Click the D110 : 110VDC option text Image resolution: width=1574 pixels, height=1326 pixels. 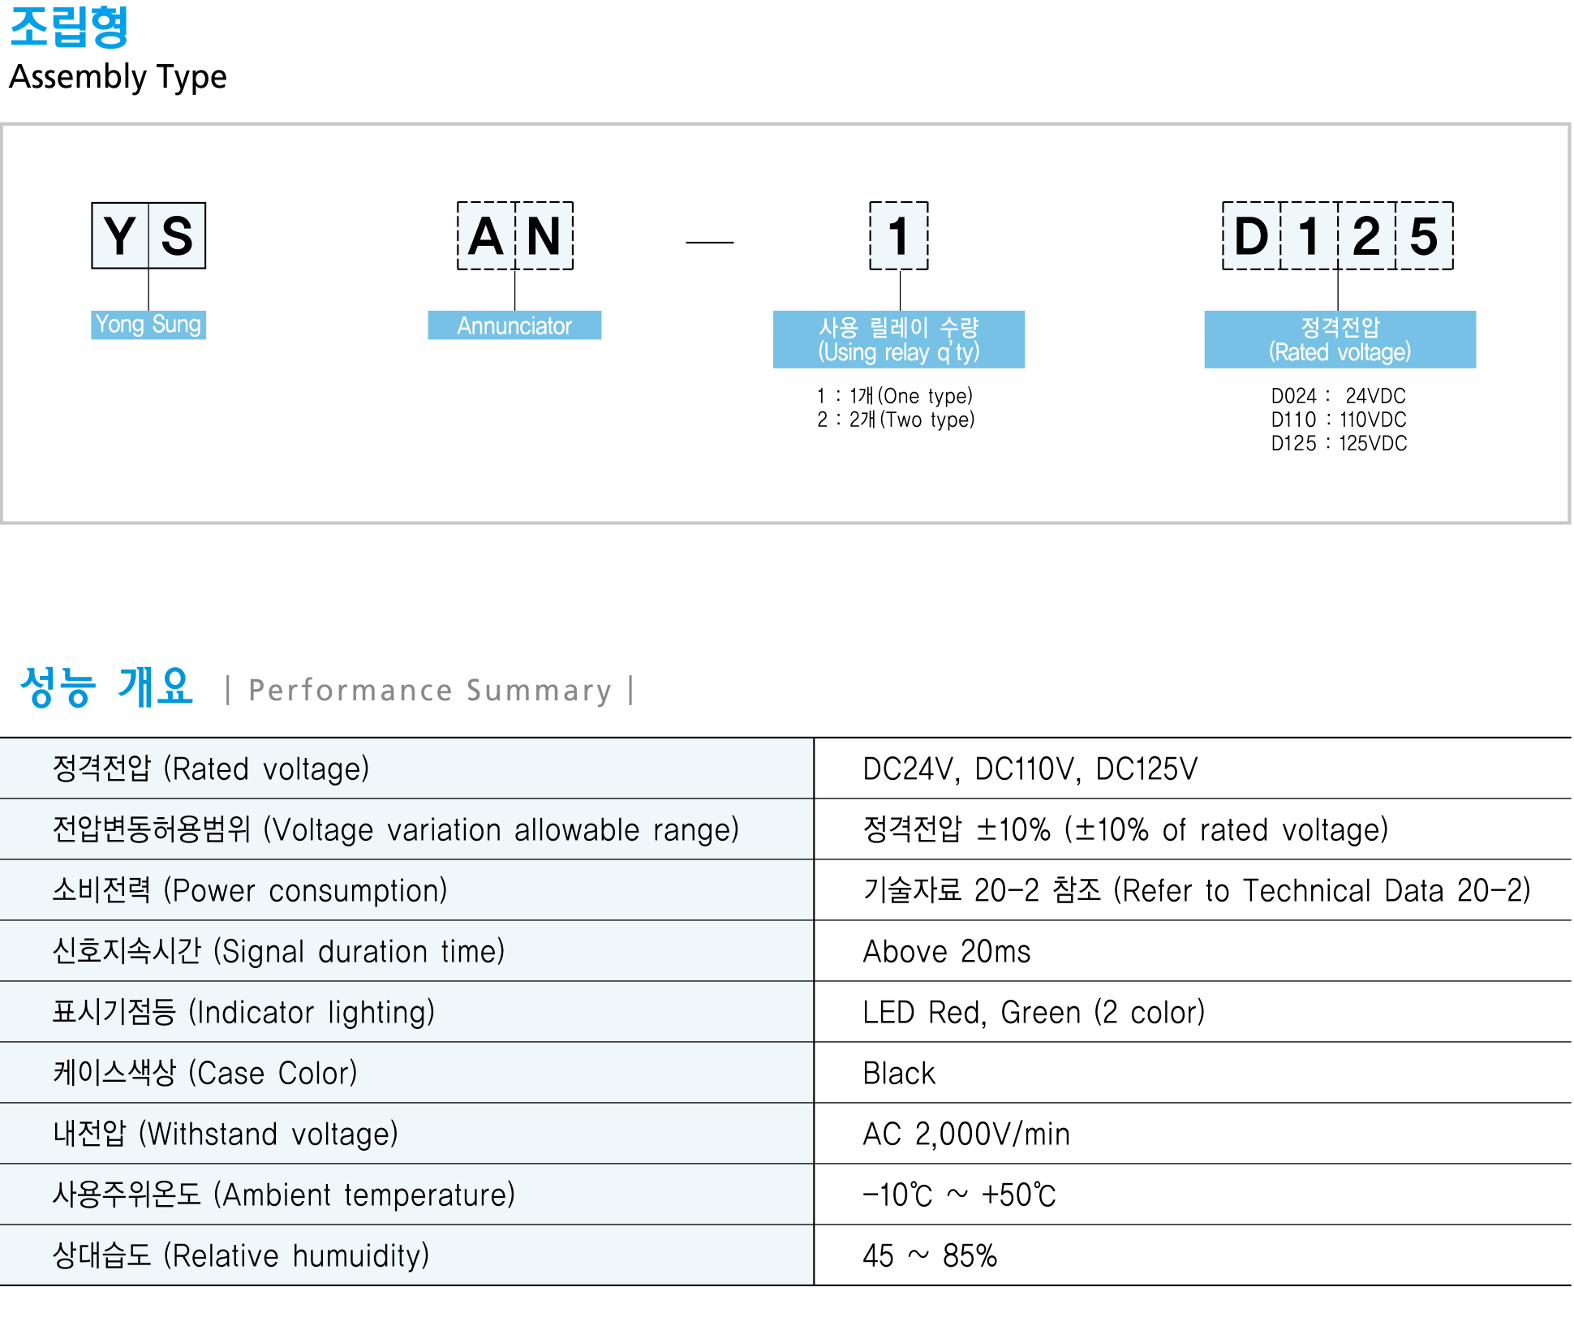point(1338,420)
